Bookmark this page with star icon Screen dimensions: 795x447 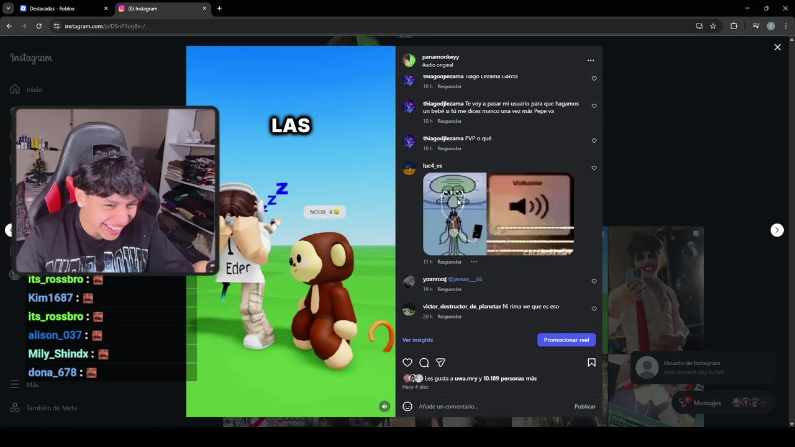(713, 26)
